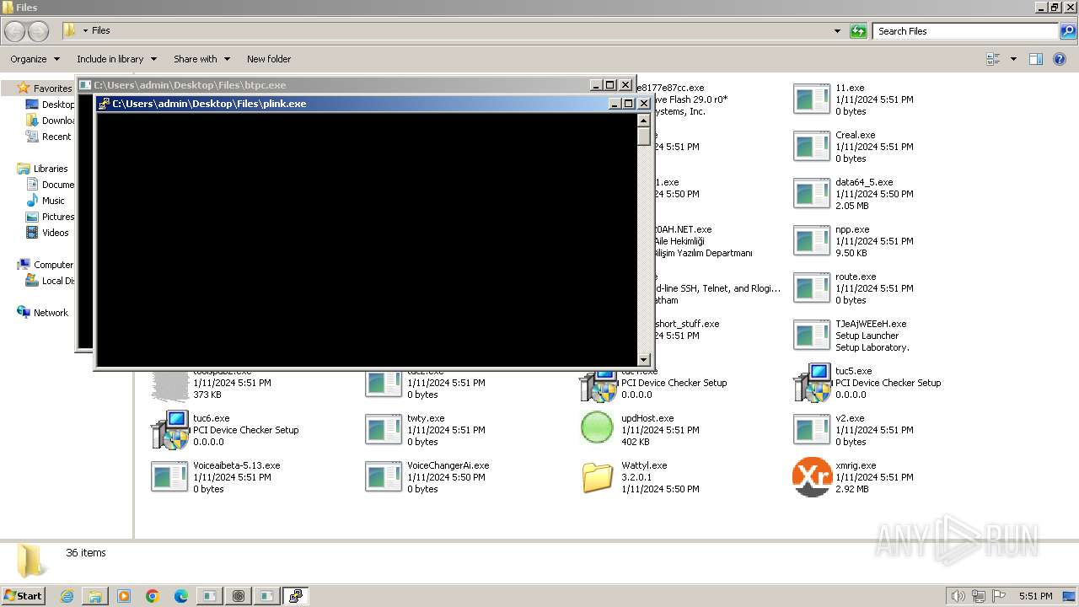Select the Wattyl.exe folder icon

pyautogui.click(x=598, y=477)
